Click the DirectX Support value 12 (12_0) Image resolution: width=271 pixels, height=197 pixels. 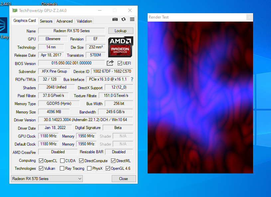coord(119,87)
